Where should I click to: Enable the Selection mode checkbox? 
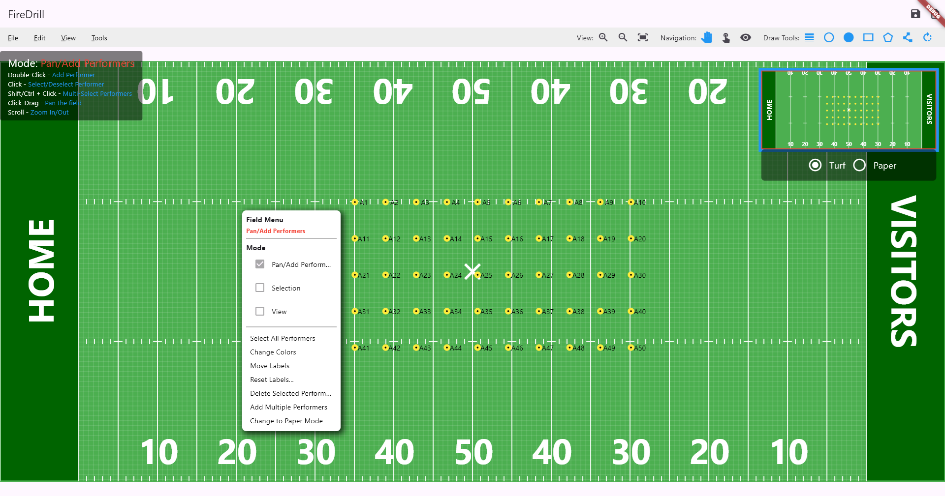point(260,288)
